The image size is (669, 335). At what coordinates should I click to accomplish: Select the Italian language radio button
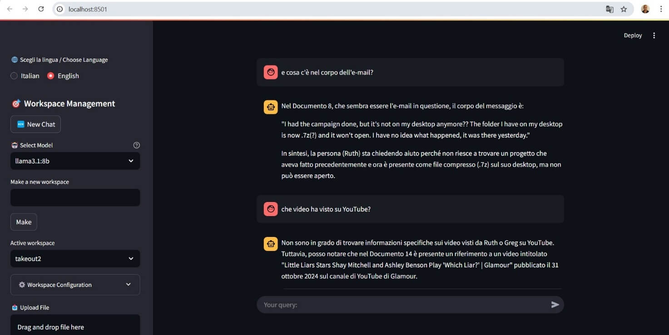[x=14, y=76]
